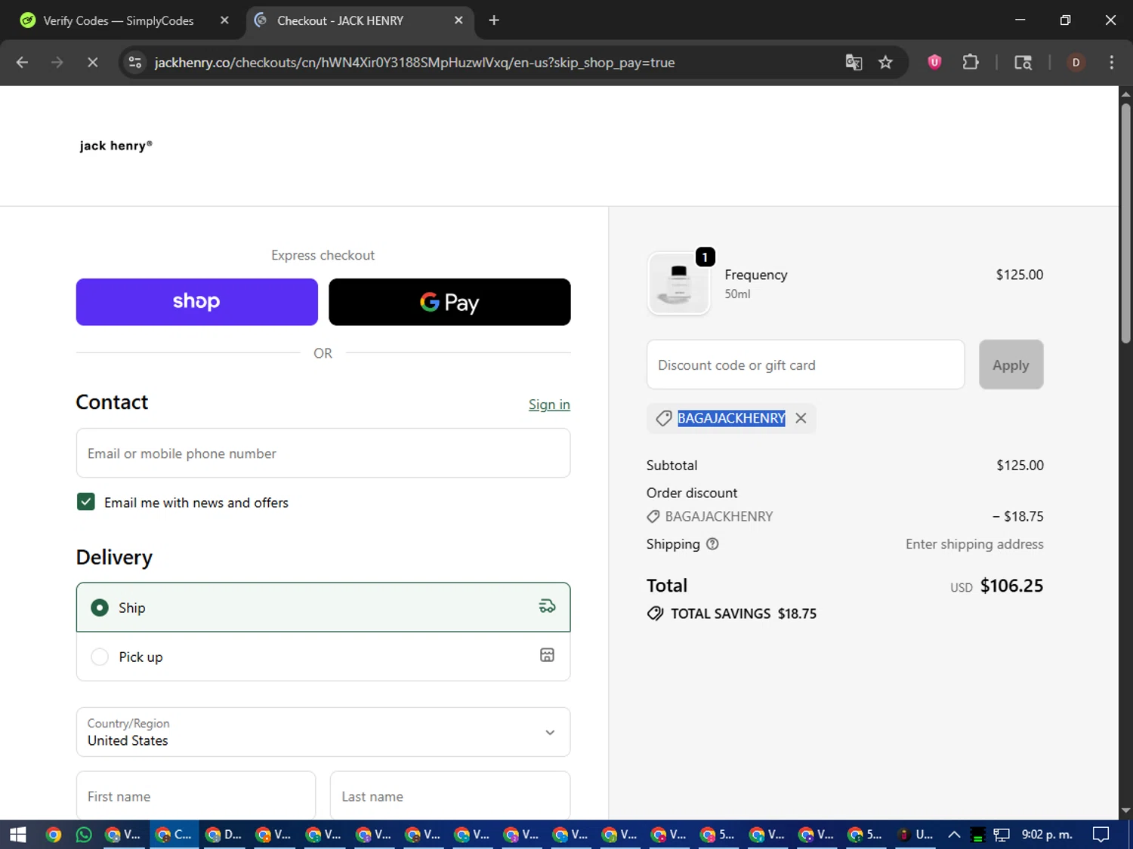Click the – $18.75 discount amount

tap(1017, 516)
